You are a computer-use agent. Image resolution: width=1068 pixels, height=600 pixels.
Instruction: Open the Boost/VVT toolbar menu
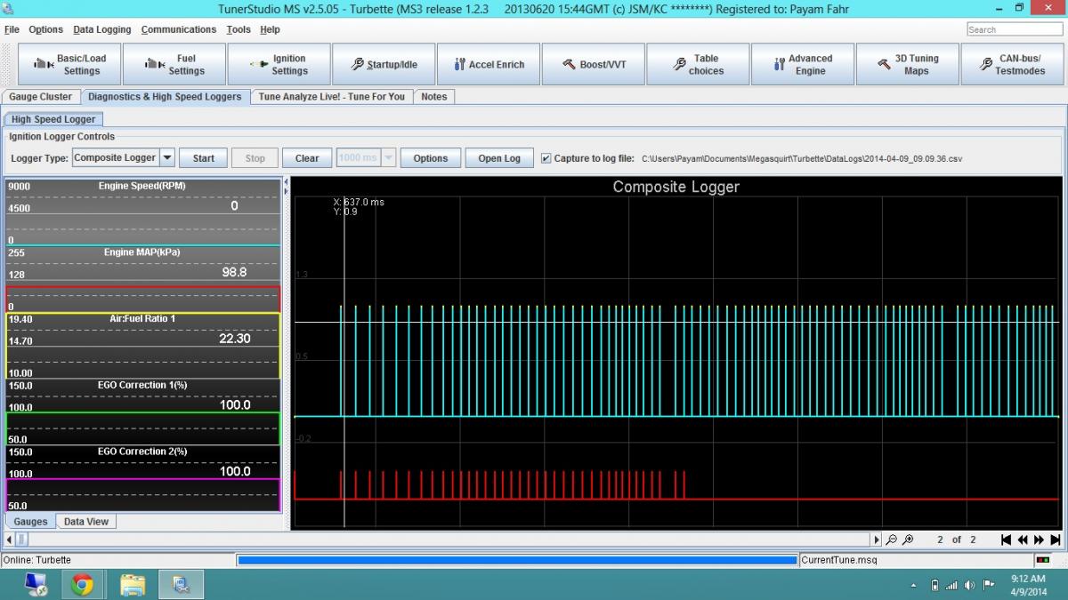point(594,65)
